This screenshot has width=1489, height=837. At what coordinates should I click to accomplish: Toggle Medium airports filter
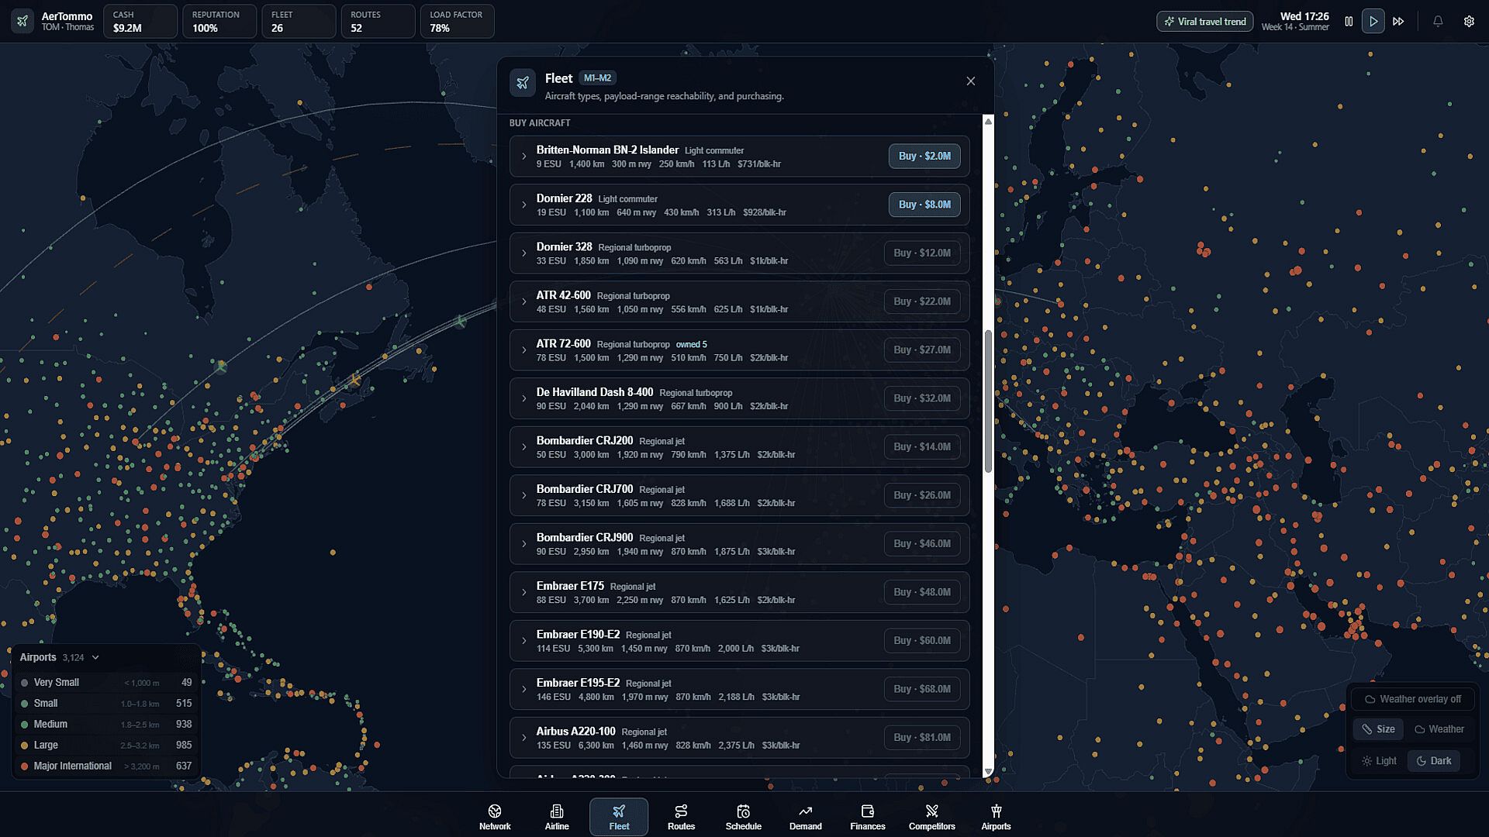coord(105,725)
